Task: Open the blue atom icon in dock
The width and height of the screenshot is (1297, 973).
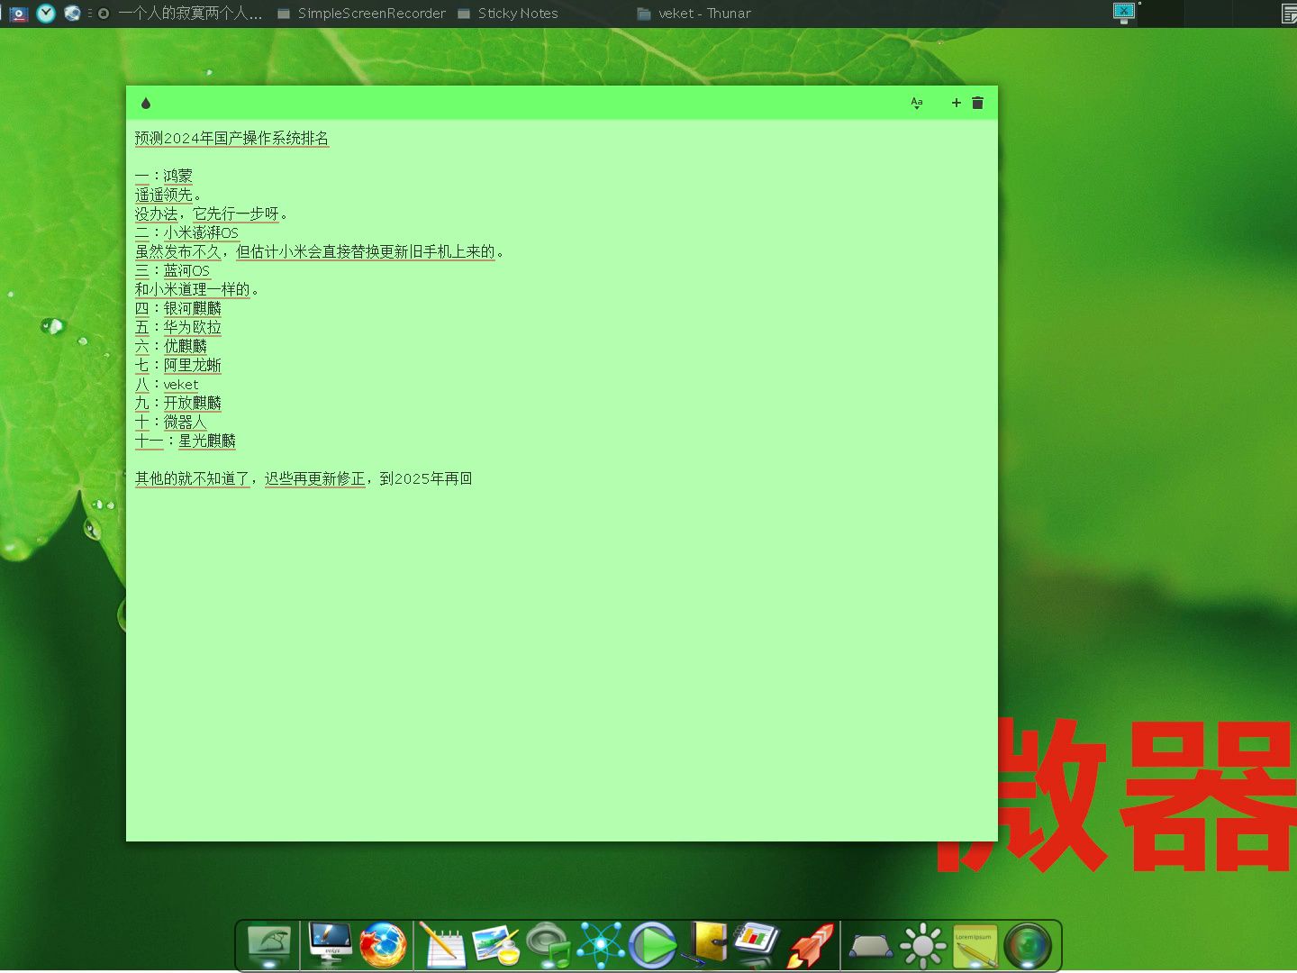Action: click(601, 946)
